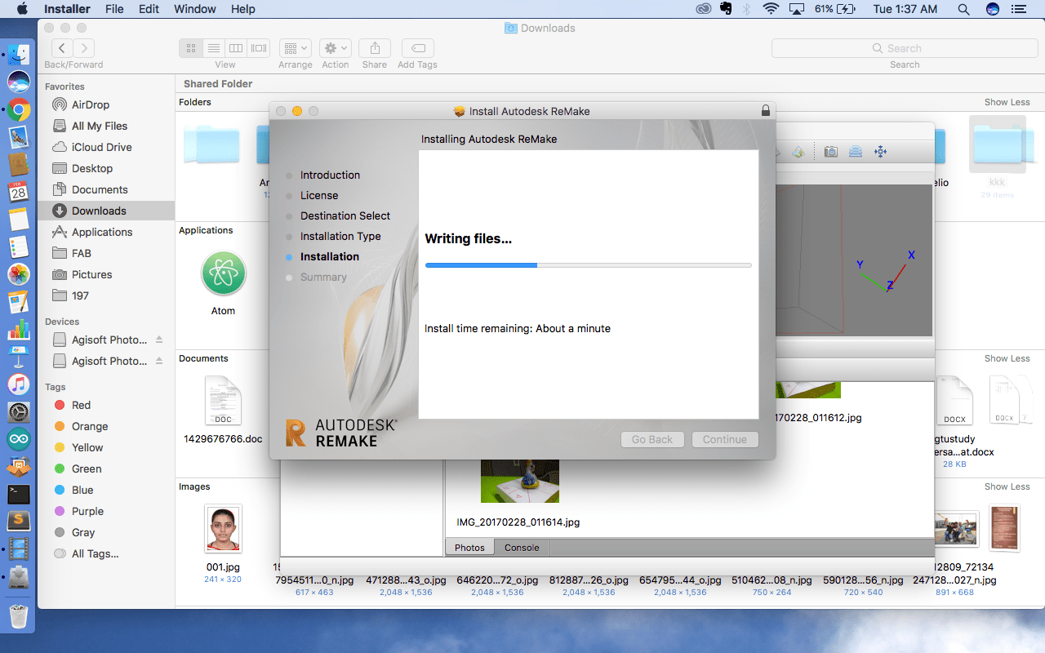Viewport: 1045px width, 653px height.
Task: Open the Calendar app showing 28
Action: click(x=18, y=191)
